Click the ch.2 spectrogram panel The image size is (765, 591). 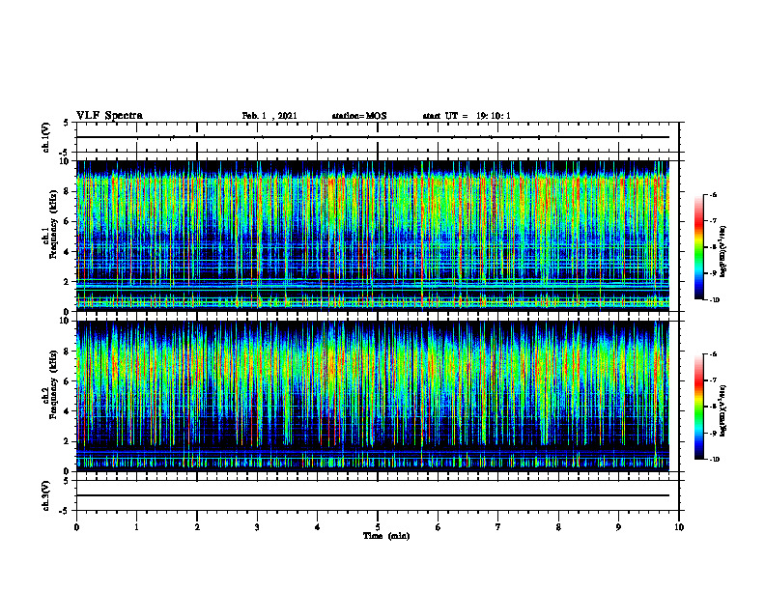click(x=373, y=396)
